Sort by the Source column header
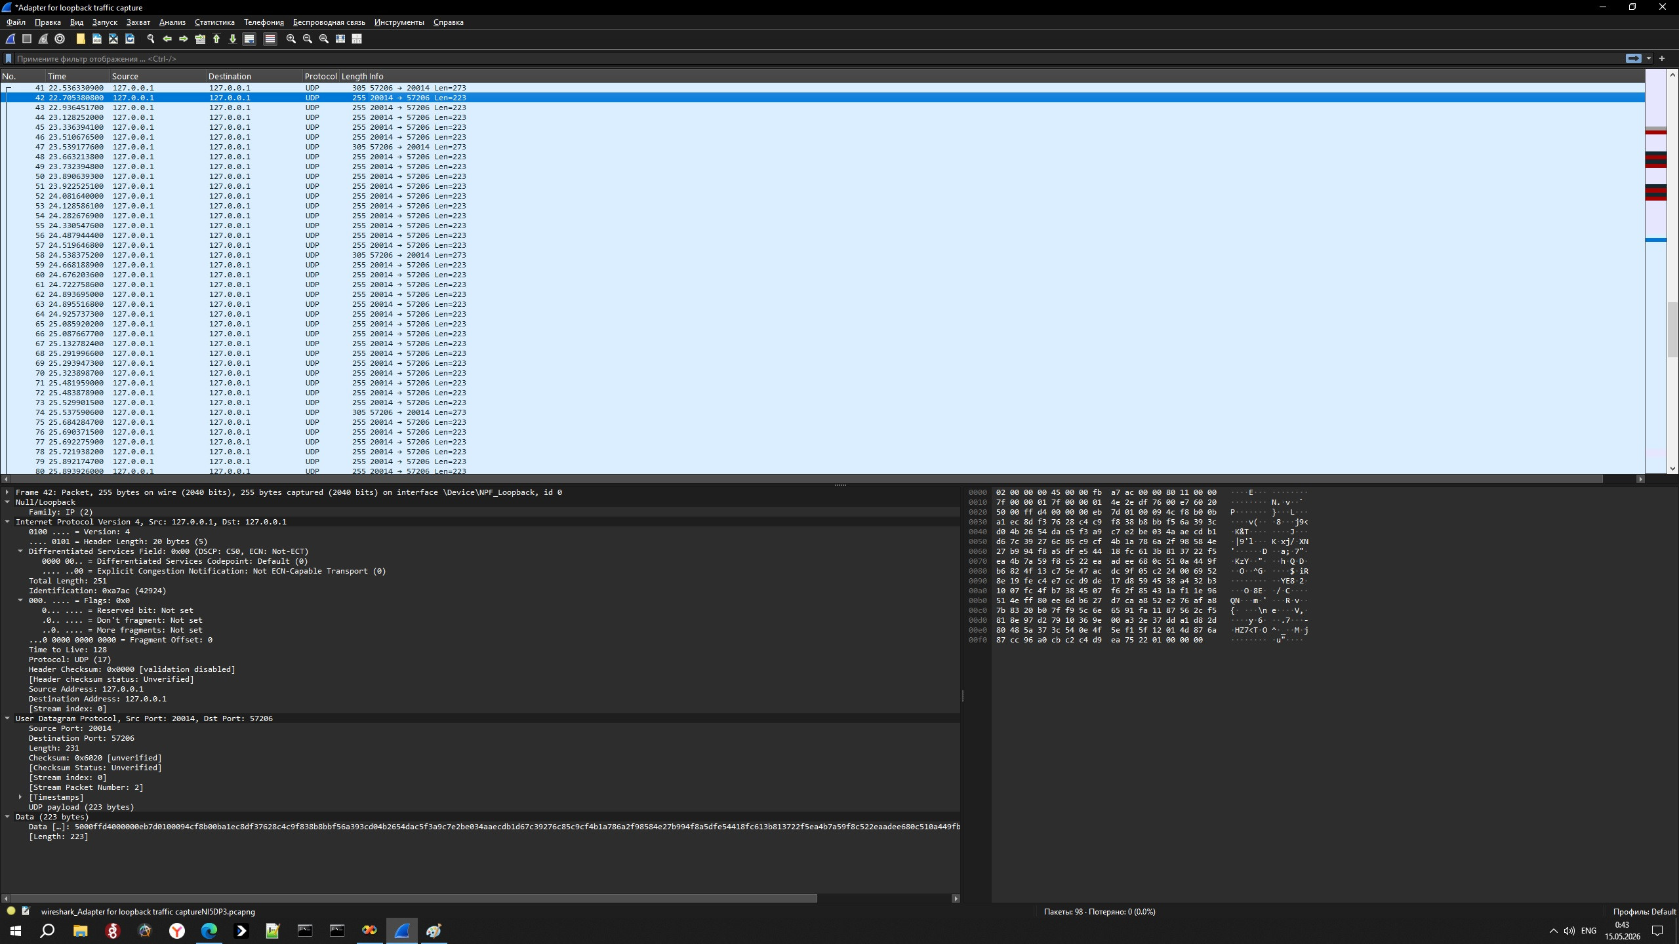1679x944 pixels. tap(158, 76)
